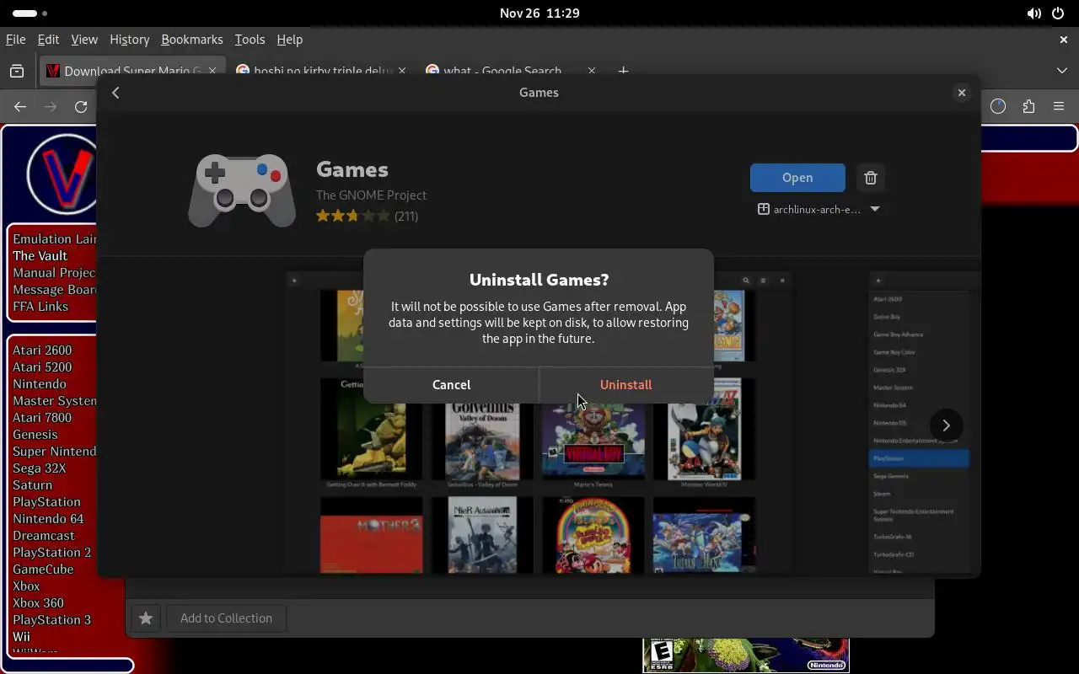Image resolution: width=1079 pixels, height=674 pixels.
Task: Cancel the Uninstall Games dialog
Action: pos(451,384)
